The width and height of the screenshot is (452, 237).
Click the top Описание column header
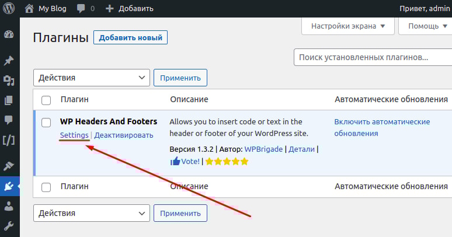pos(189,99)
